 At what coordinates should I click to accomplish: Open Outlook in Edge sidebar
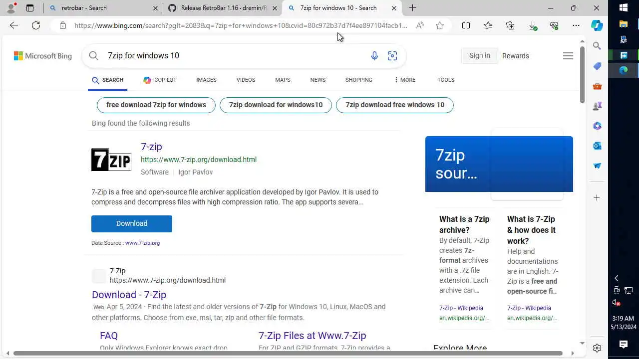click(x=597, y=146)
